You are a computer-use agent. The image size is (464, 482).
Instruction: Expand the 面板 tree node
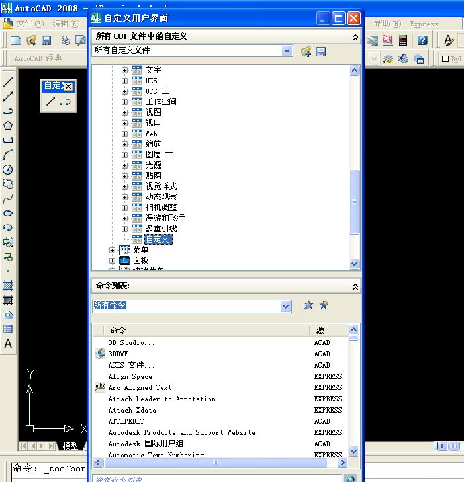[x=112, y=261]
